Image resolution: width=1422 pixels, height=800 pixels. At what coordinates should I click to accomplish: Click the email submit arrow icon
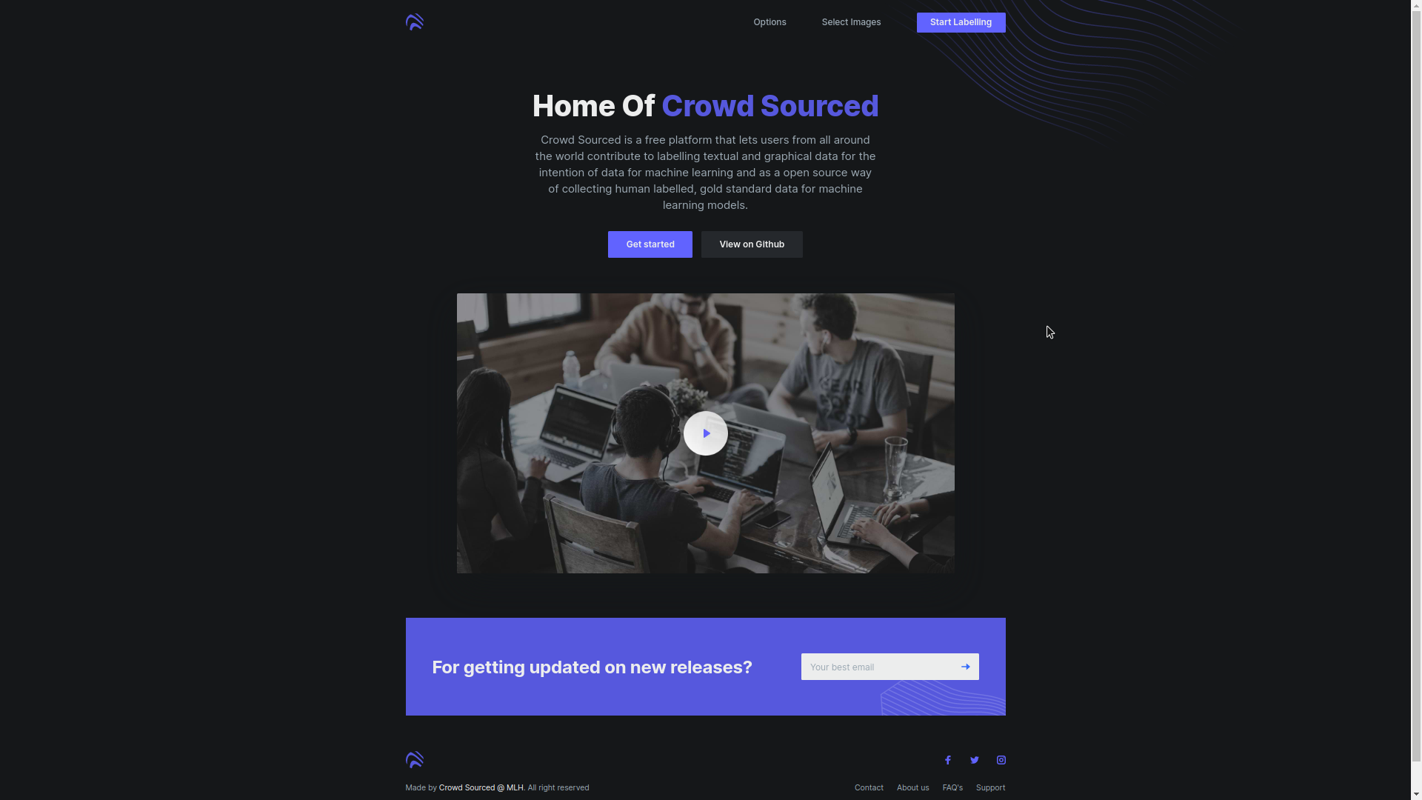(x=966, y=666)
